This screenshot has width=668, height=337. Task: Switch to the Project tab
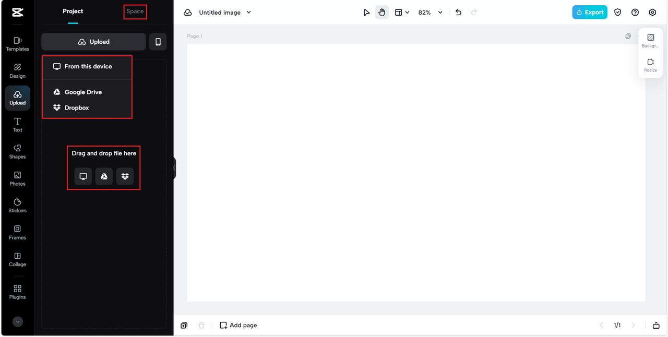pos(73,11)
